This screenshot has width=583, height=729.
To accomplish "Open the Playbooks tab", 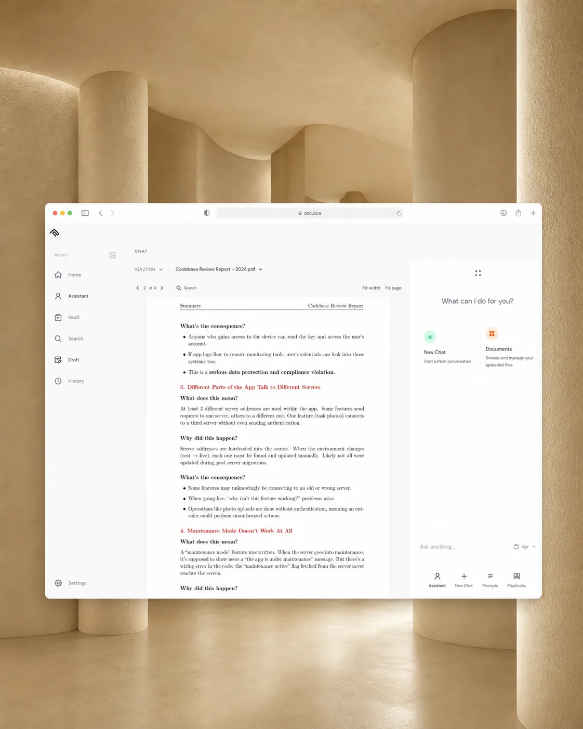I will pyautogui.click(x=516, y=580).
